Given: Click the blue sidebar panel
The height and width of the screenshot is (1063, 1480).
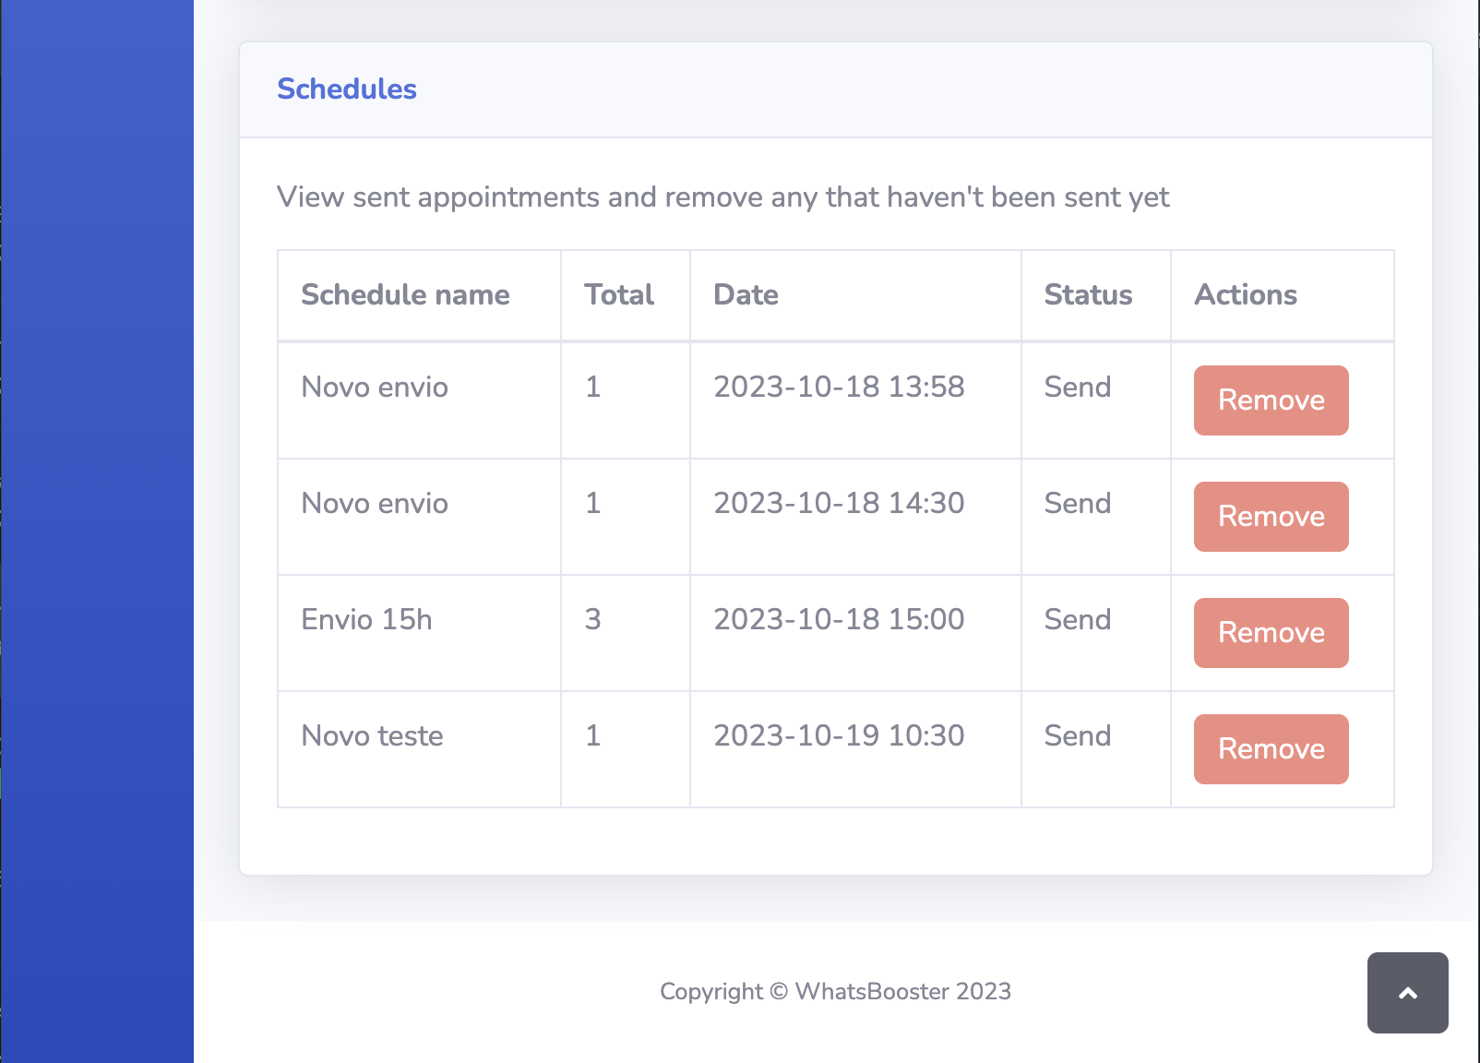Looking at the screenshot, I should pyautogui.click(x=97, y=531).
